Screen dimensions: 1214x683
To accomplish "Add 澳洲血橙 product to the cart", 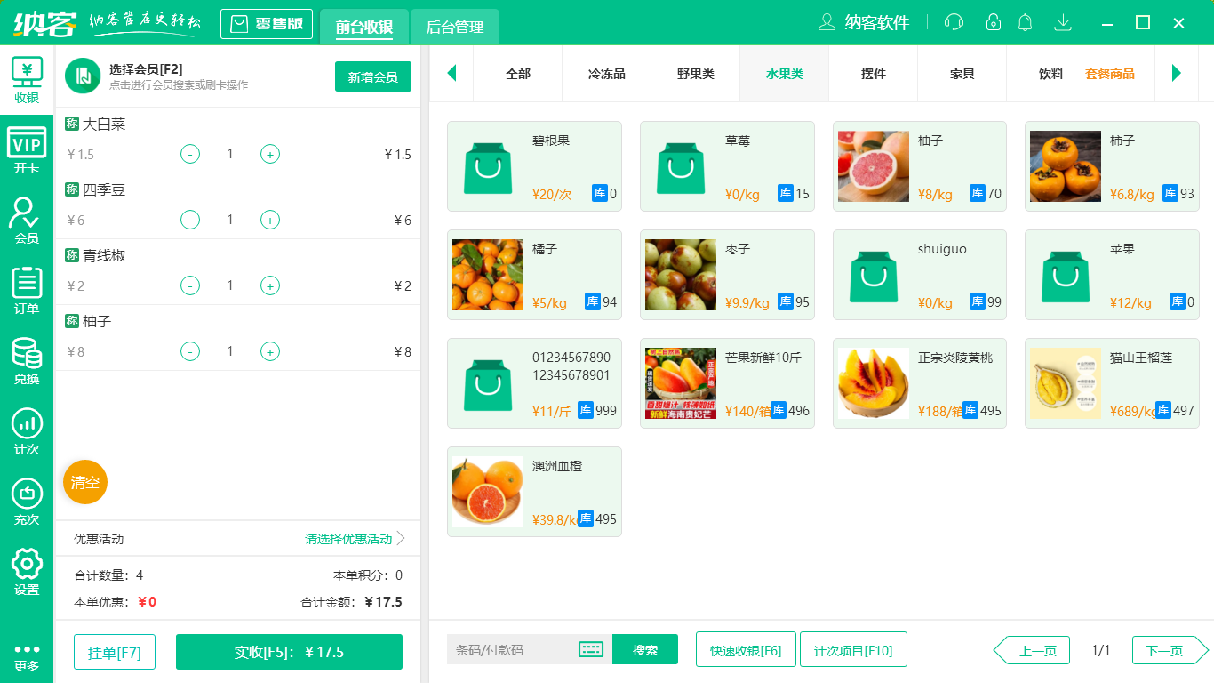I will tap(534, 492).
